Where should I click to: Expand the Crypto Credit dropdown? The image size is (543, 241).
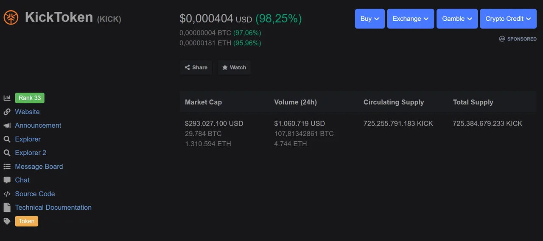click(x=508, y=19)
